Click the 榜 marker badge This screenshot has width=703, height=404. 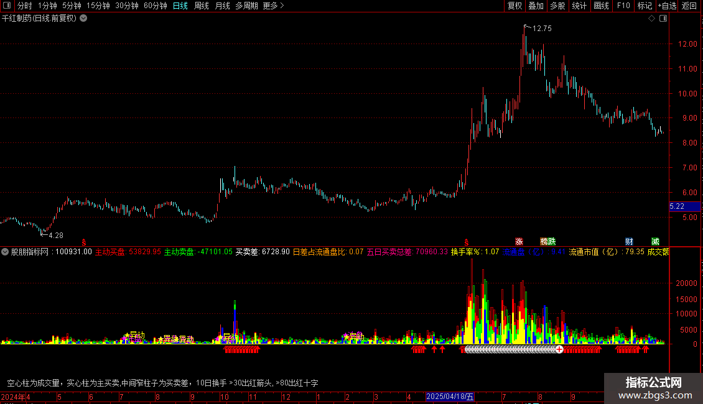click(544, 241)
